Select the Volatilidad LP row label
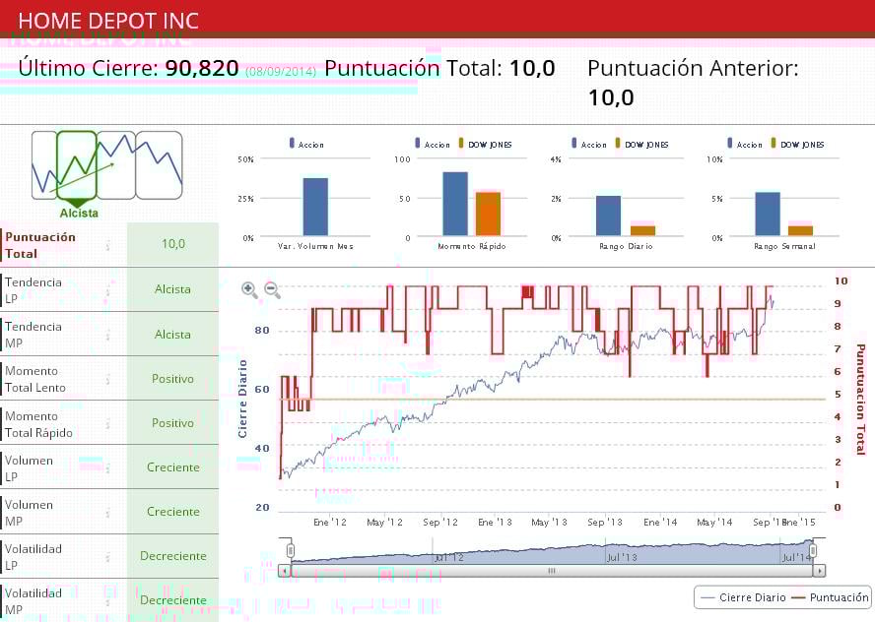Image resolution: width=875 pixels, height=622 pixels. coord(34,557)
